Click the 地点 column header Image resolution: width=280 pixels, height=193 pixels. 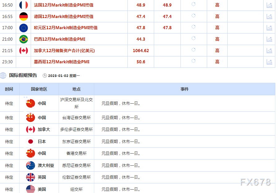(76, 89)
